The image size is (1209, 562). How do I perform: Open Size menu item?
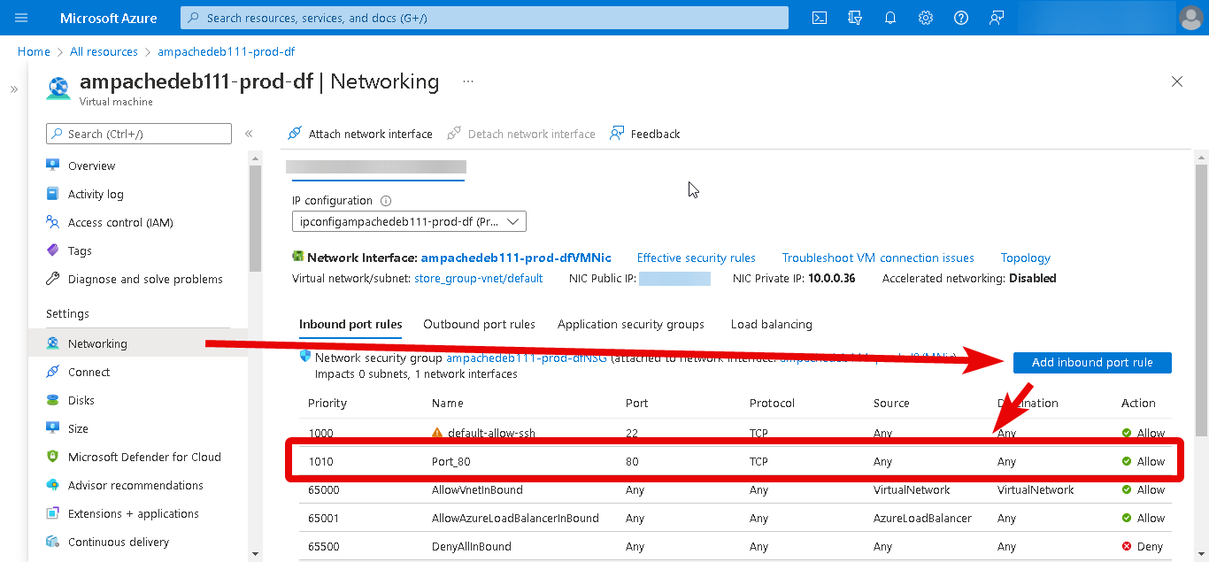click(78, 428)
